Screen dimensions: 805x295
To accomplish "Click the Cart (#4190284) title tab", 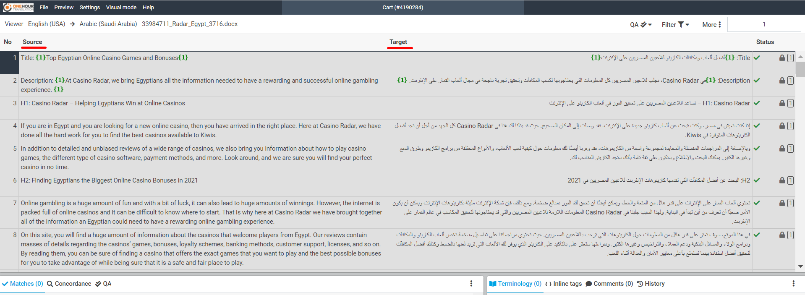I will pos(403,7).
